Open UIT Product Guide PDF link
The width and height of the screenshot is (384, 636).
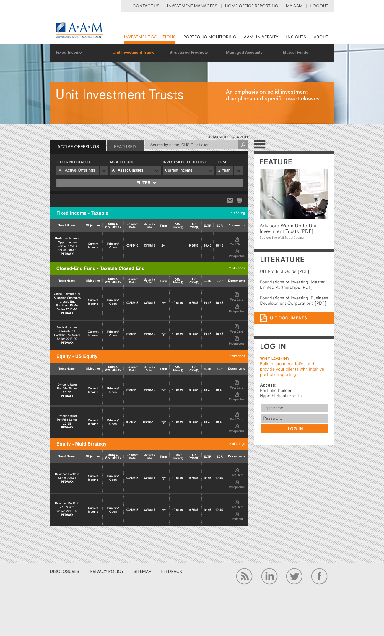(x=284, y=271)
